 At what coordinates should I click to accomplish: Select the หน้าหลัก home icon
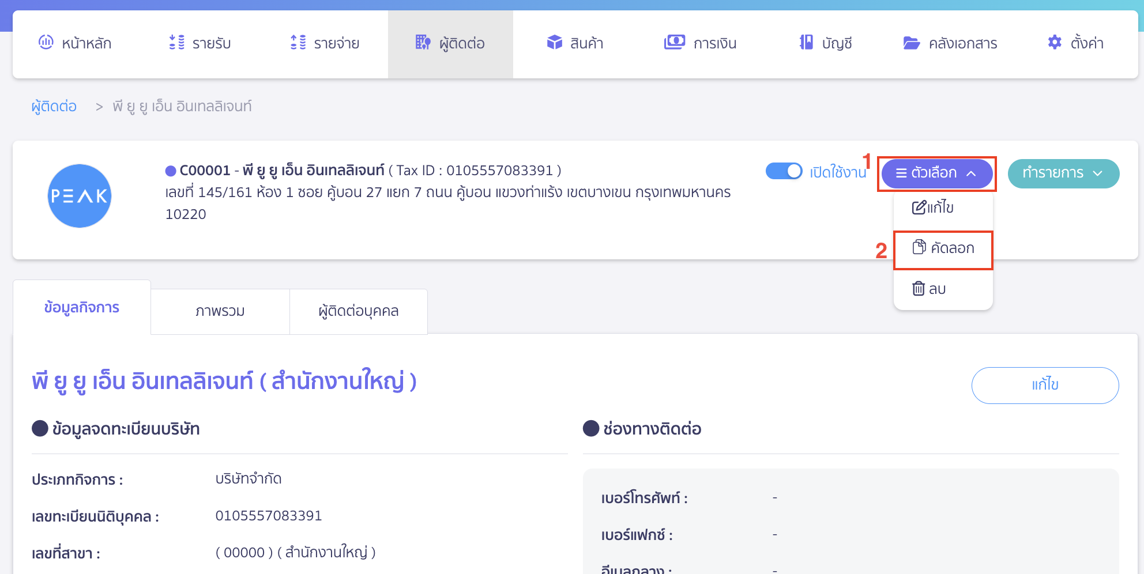[x=47, y=43]
